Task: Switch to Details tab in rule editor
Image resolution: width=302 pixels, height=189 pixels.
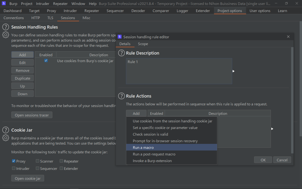Action: coord(125,44)
